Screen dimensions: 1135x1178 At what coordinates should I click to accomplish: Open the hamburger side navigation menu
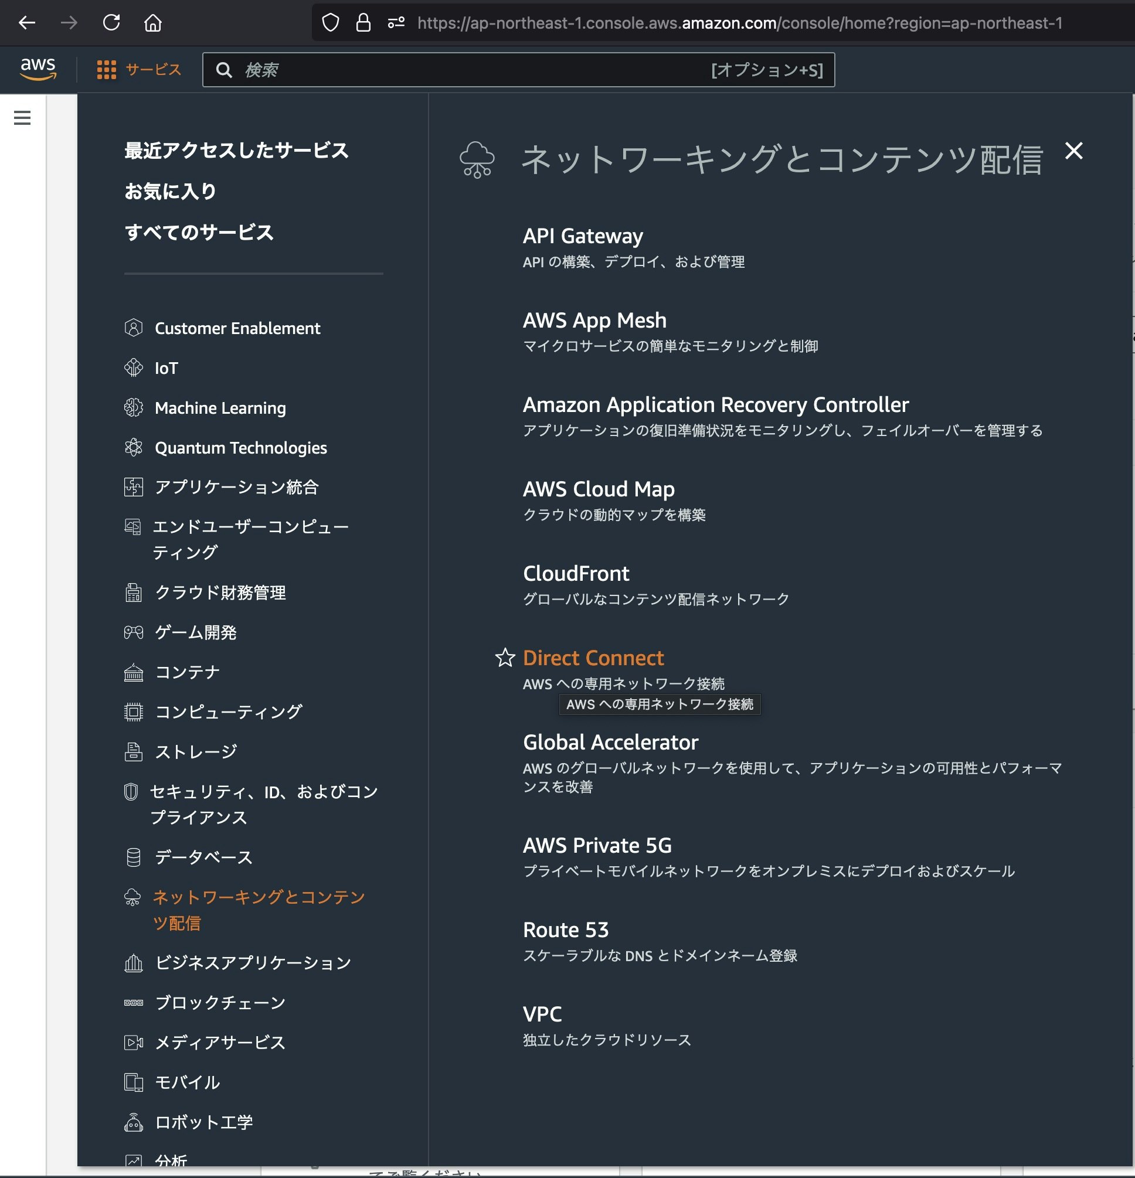[22, 118]
